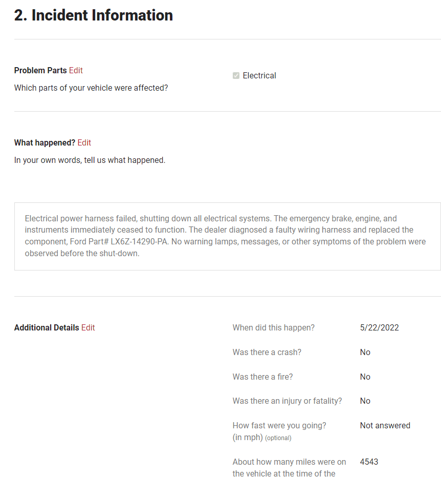Click inside the incident description text box
The height and width of the screenshot is (477, 441).
pos(228,236)
